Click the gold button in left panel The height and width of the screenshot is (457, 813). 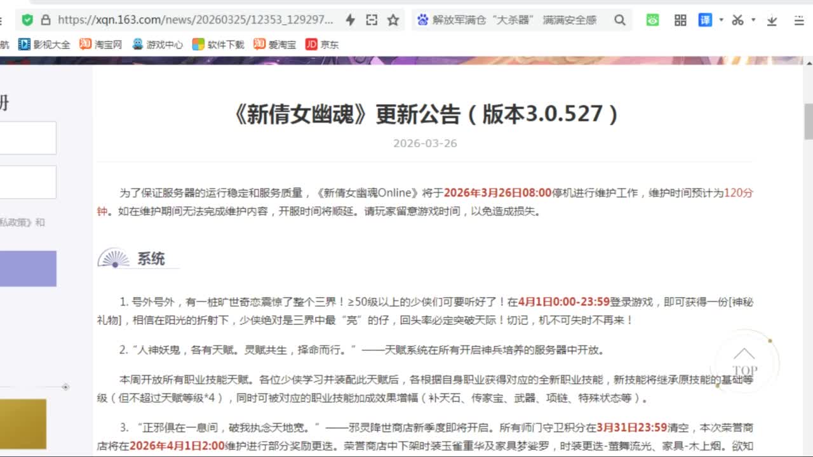tap(23, 424)
